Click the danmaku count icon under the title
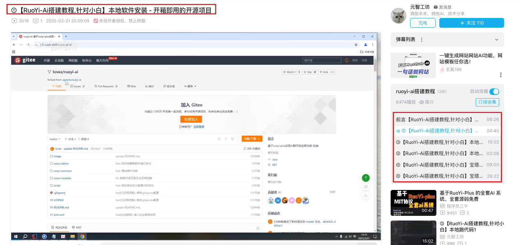Screen dimensions: 520x245 click(36, 21)
